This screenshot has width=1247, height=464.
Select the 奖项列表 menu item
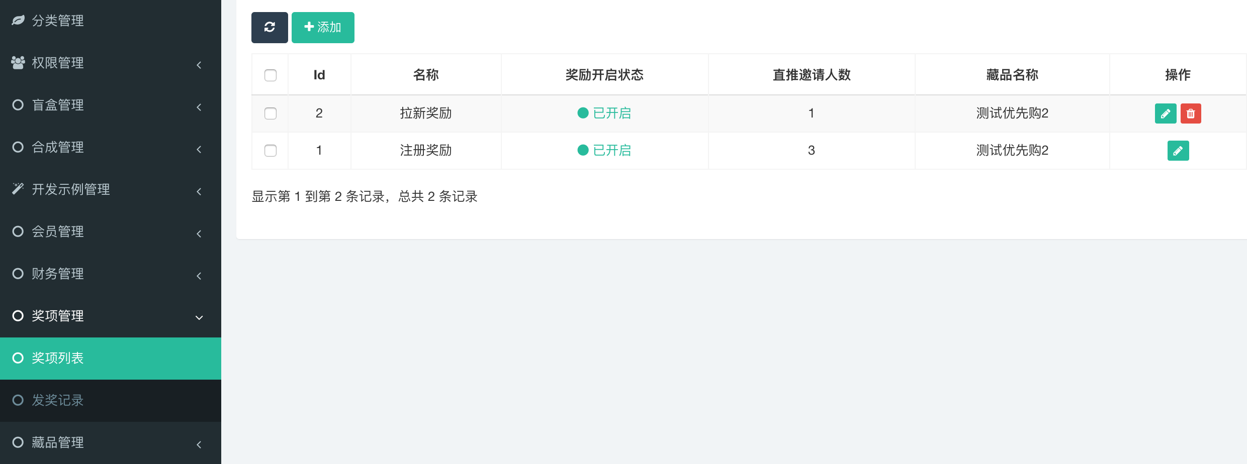(58, 358)
